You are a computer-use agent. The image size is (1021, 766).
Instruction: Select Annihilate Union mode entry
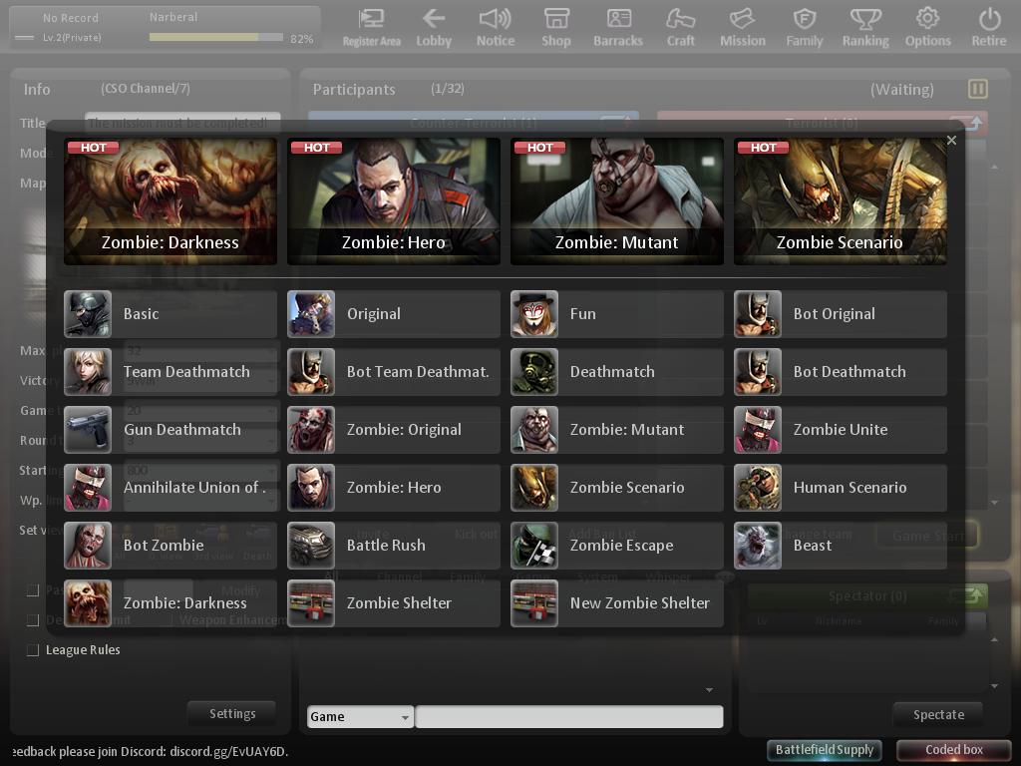(170, 487)
